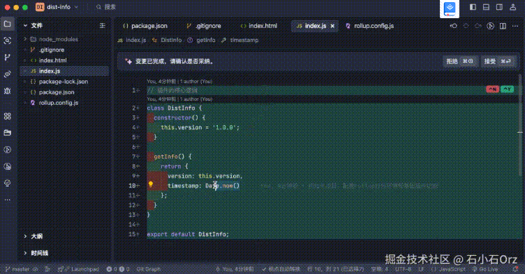Click the notification bell in status bar
The image size is (525, 274).
tap(516, 269)
